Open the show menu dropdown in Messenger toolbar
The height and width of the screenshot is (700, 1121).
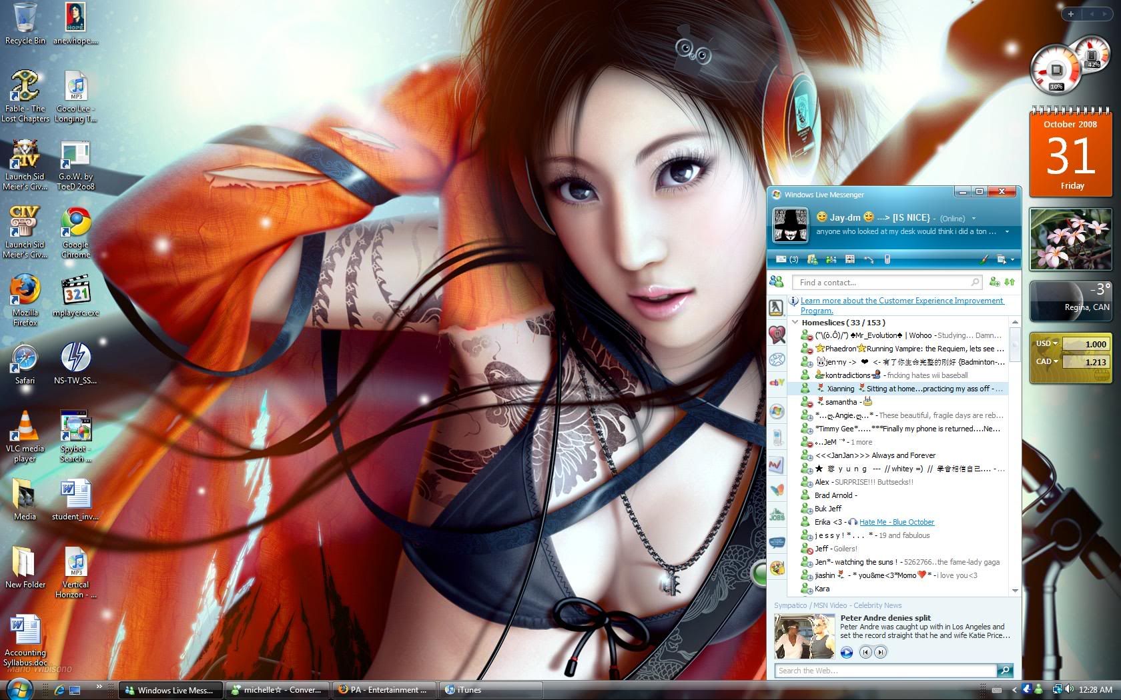[x=1005, y=259]
